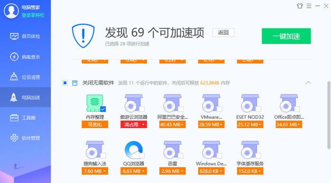Screen dimensions: 331x183
Task: Check the Windows De... checkbox
Action: [x=220, y=156]
